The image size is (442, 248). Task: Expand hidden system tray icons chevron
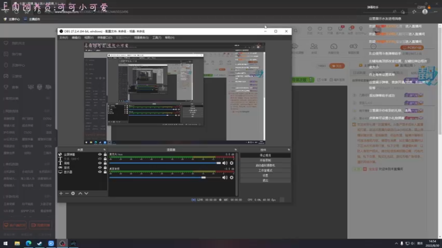pyautogui.click(x=396, y=244)
